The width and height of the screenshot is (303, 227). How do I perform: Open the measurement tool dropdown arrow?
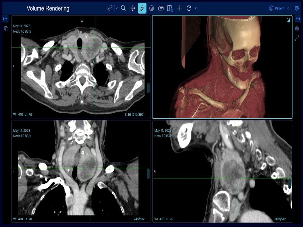pos(116,8)
